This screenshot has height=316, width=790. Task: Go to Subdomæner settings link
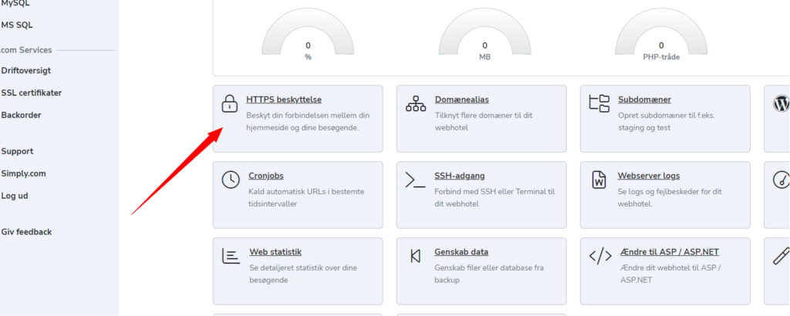[644, 99]
